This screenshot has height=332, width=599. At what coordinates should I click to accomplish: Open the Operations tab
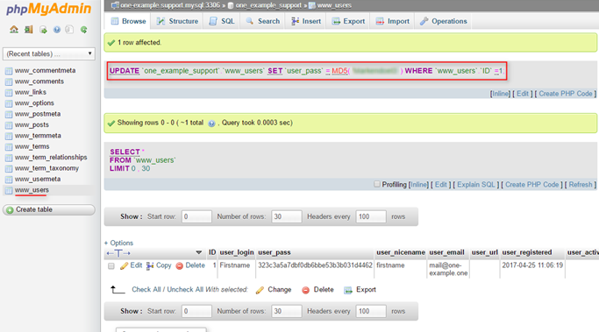tap(444, 21)
